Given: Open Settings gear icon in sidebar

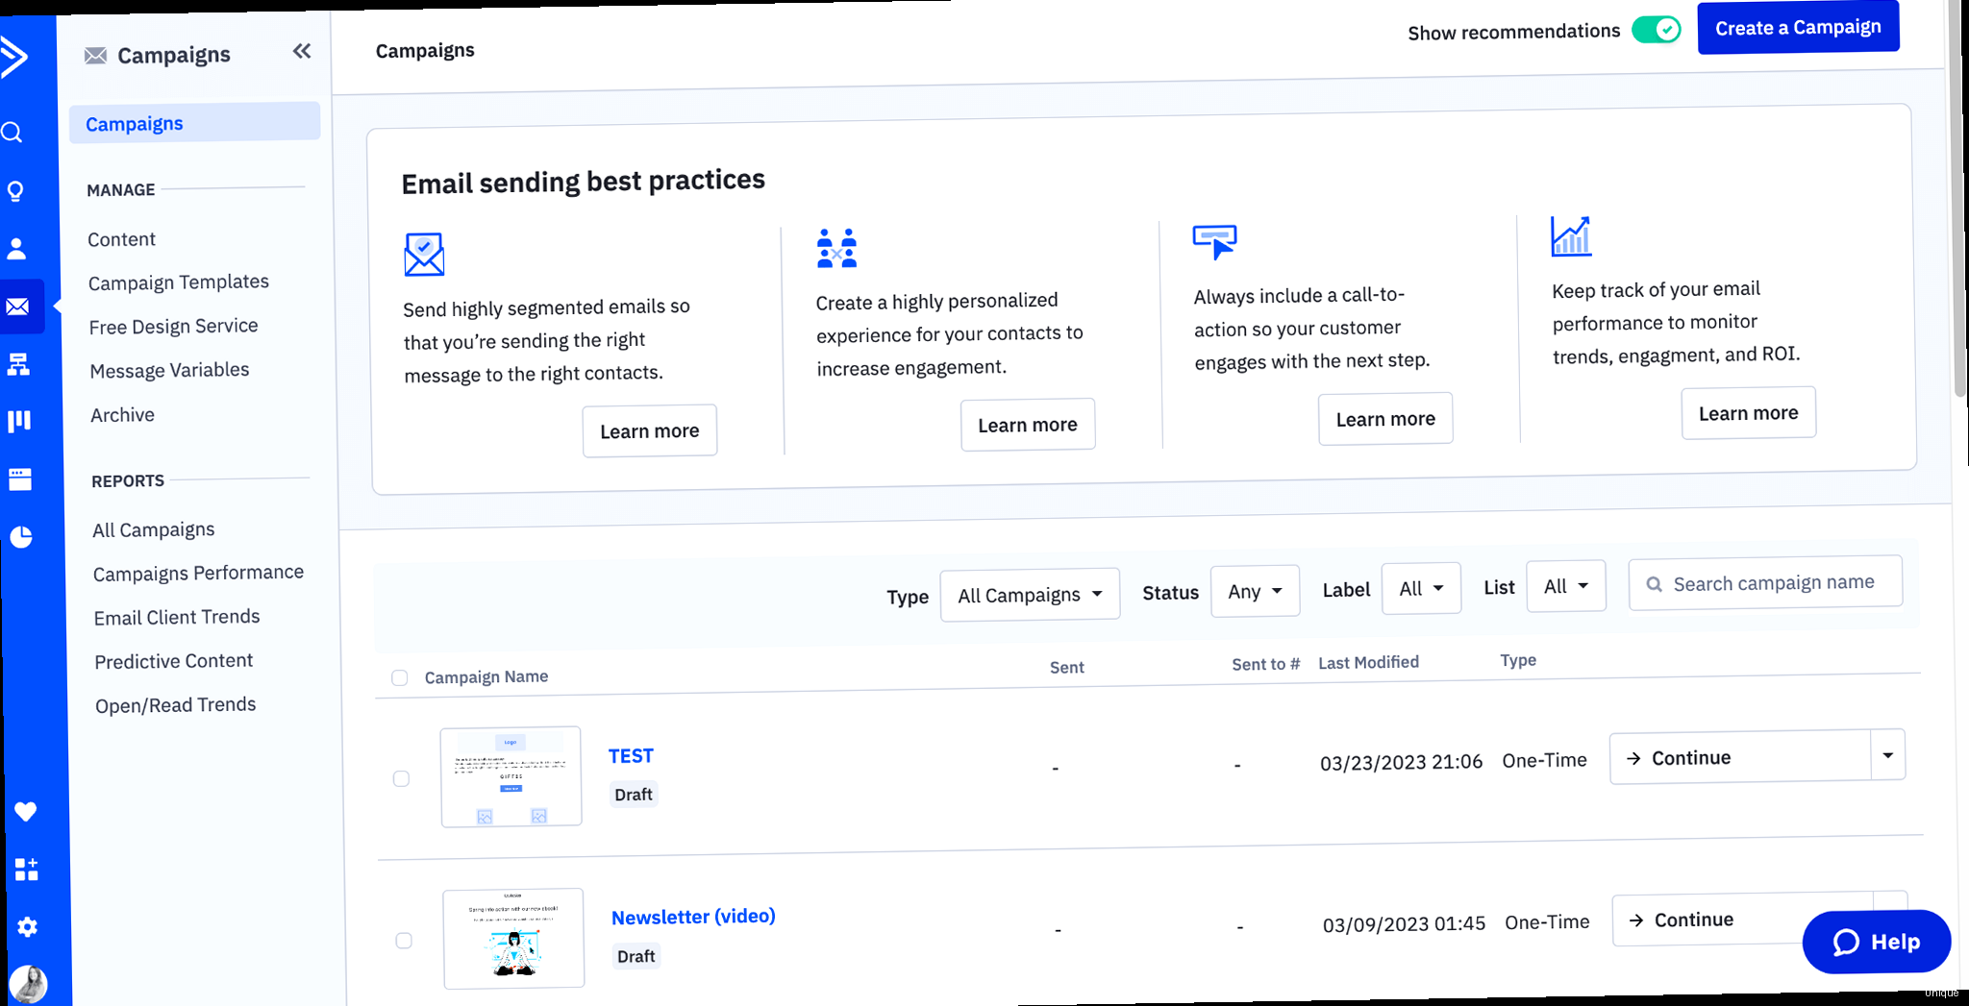Looking at the screenshot, I should click(x=27, y=927).
